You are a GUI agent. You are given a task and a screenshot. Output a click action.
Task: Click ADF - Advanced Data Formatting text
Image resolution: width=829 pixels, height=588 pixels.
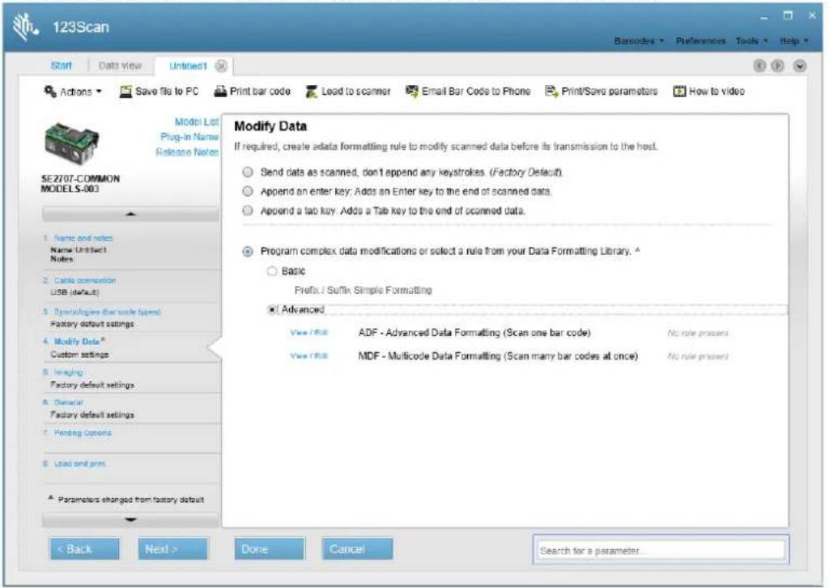474,333
